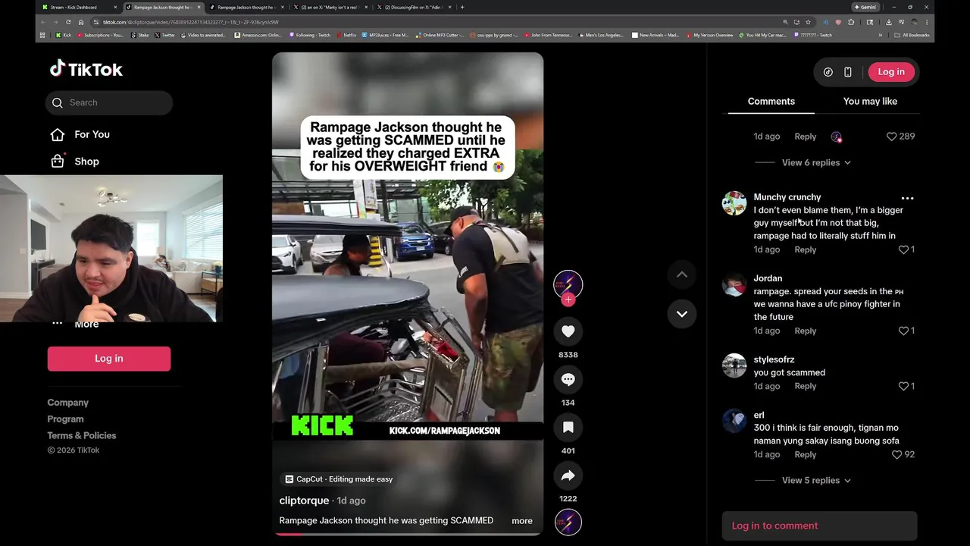Open the Shop page
This screenshot has height=546, width=970.
pos(86,162)
